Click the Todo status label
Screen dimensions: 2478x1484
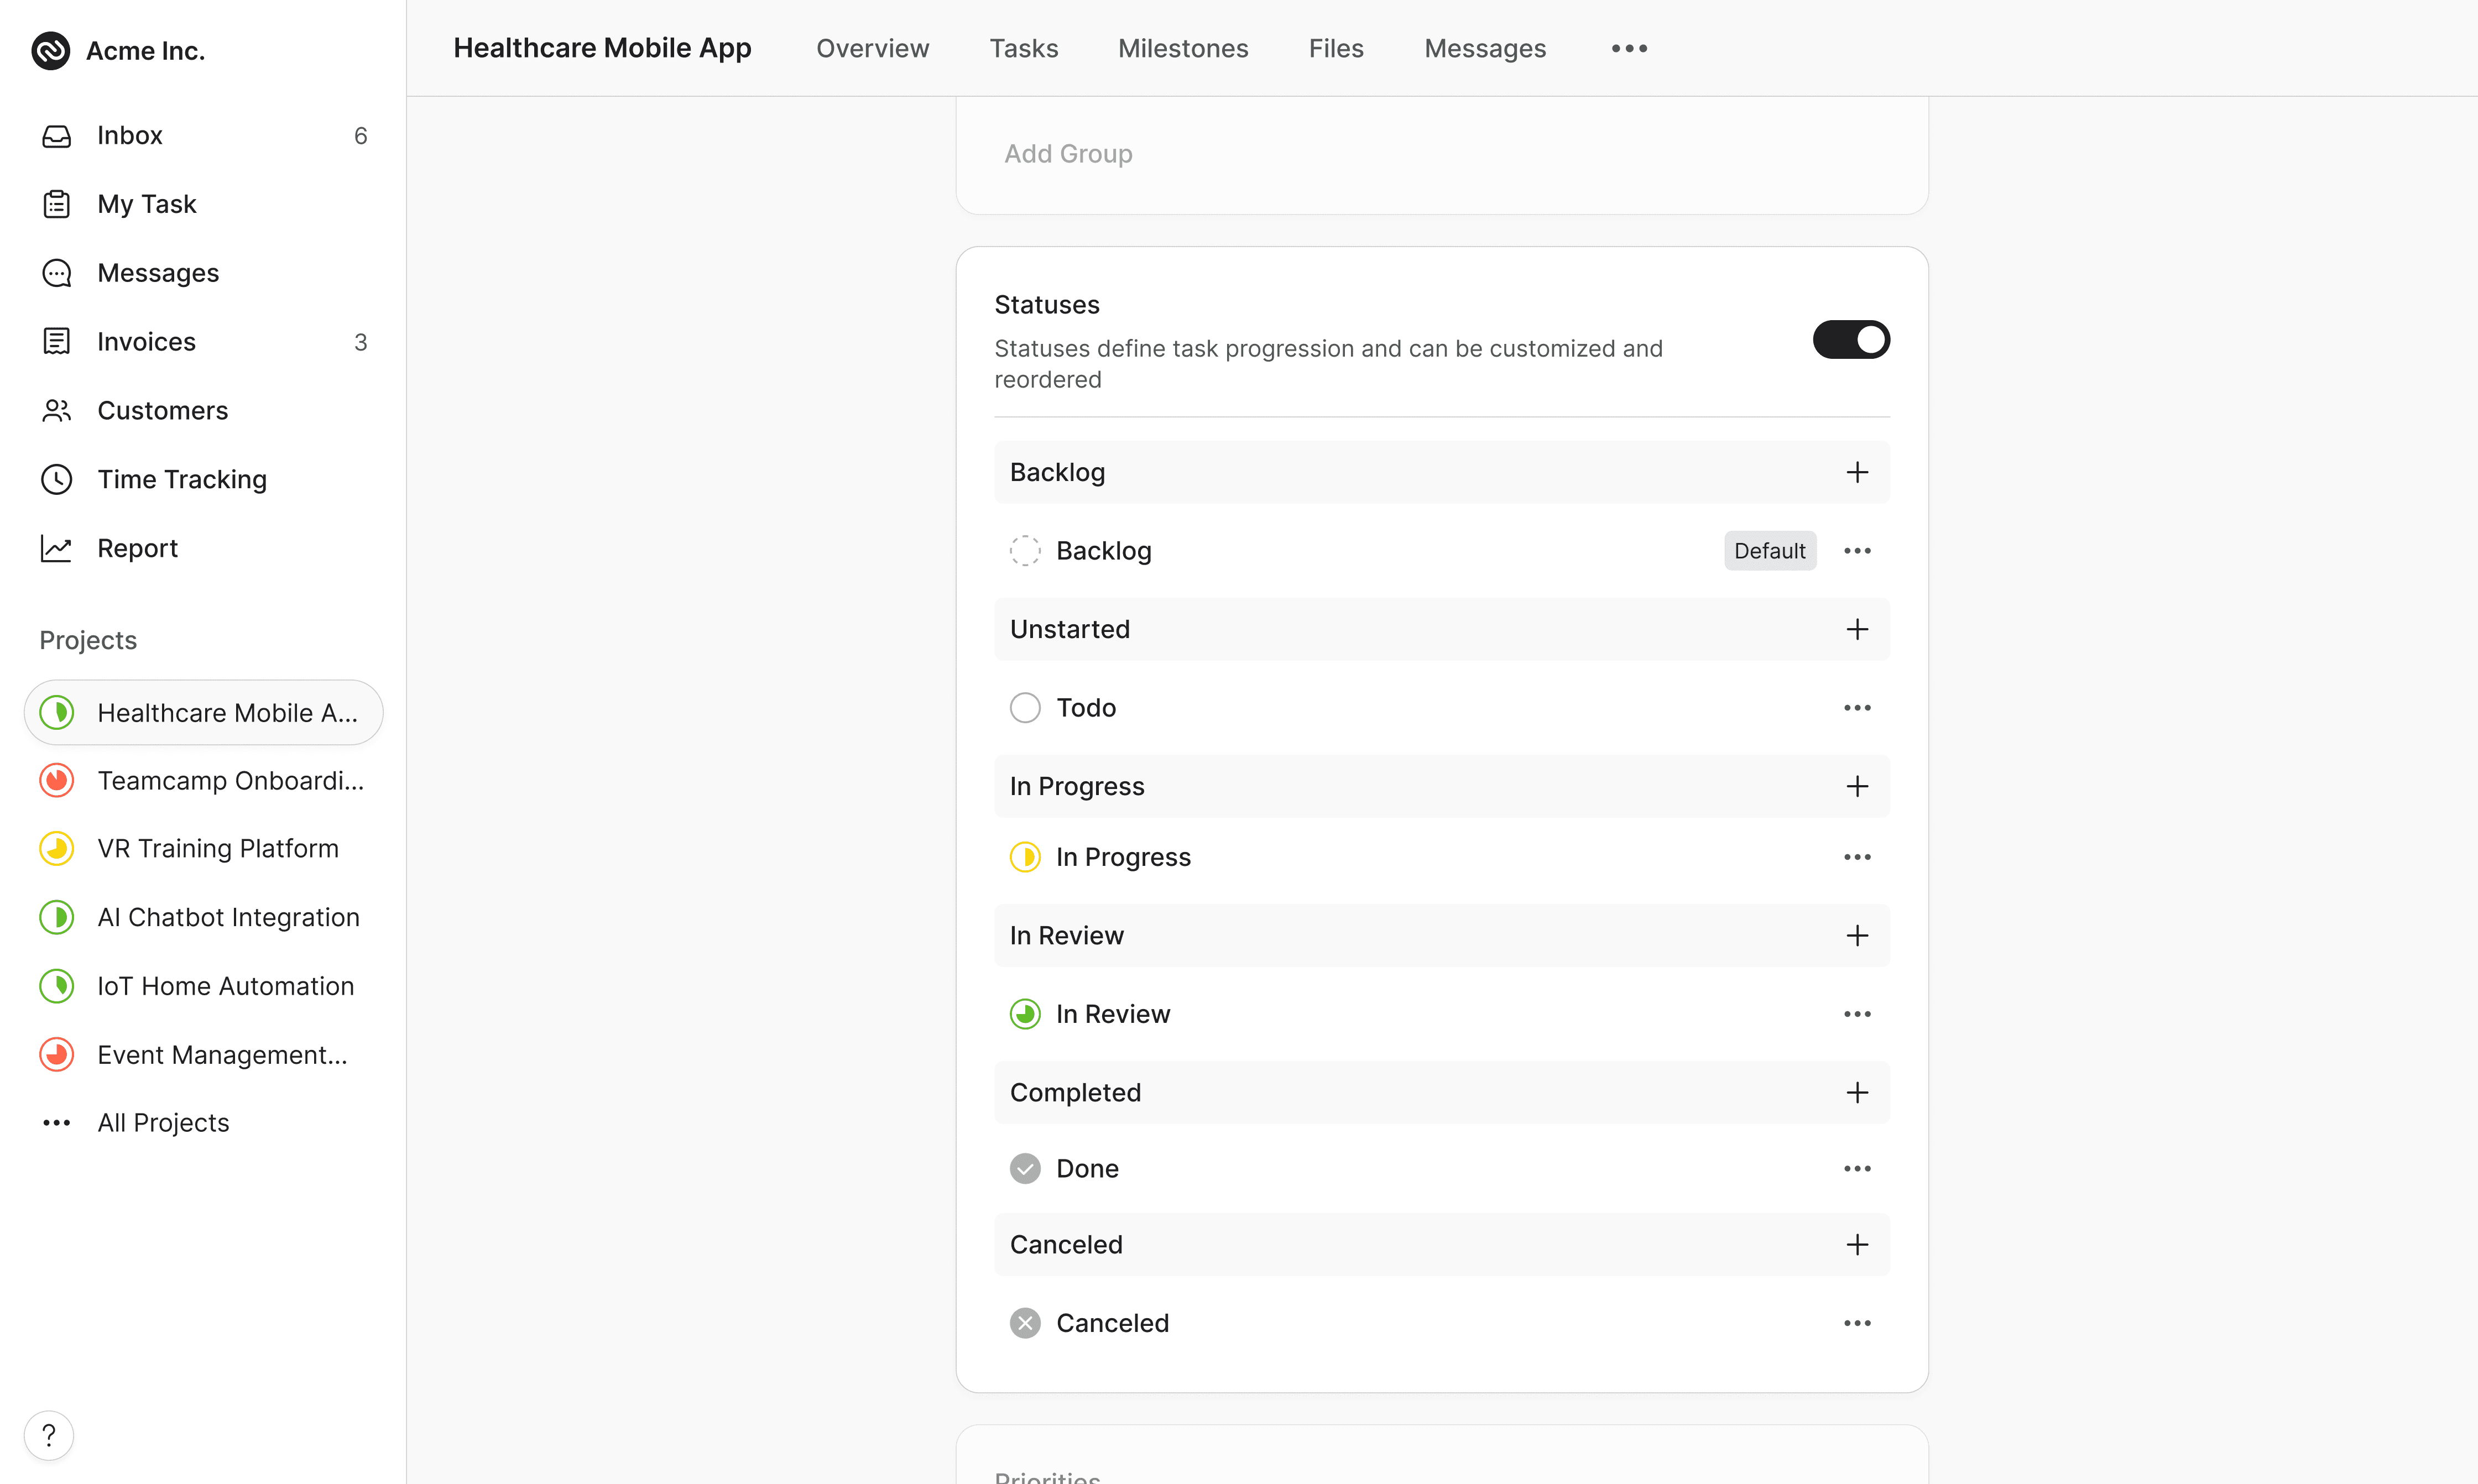click(x=1086, y=708)
